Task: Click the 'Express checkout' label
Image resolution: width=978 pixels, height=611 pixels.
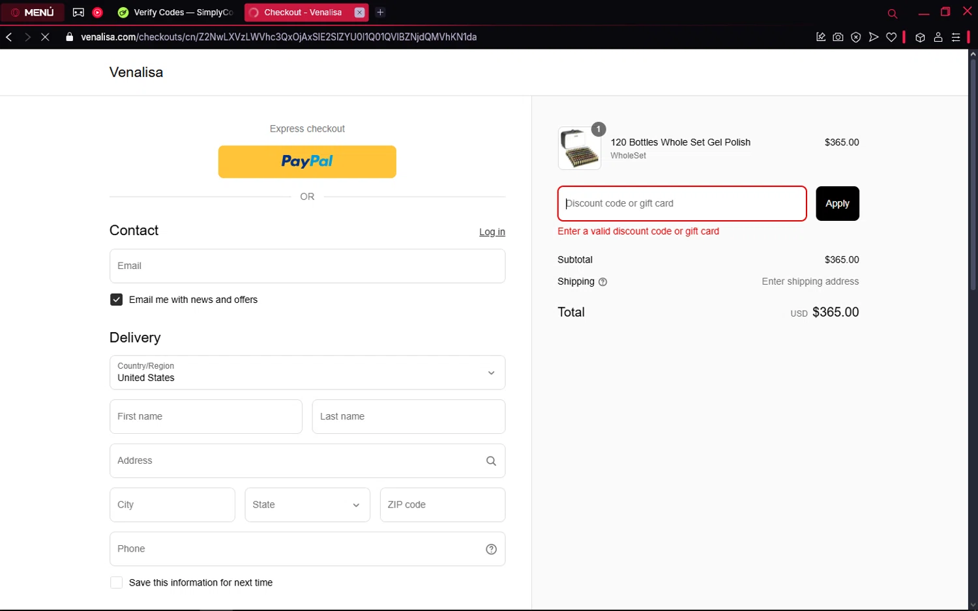Action: pos(307,129)
